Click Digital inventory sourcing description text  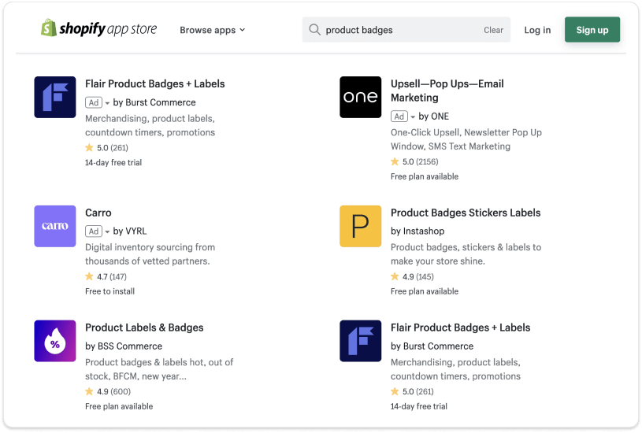click(150, 254)
